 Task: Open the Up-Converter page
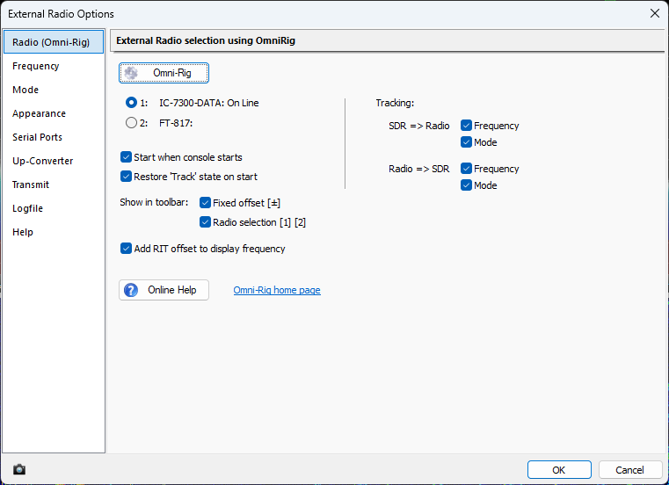click(x=54, y=161)
